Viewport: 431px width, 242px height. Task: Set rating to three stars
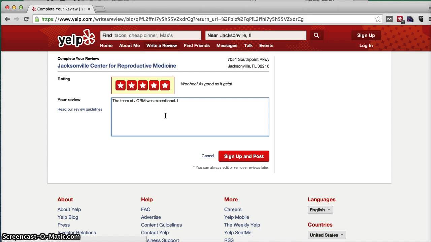point(143,85)
